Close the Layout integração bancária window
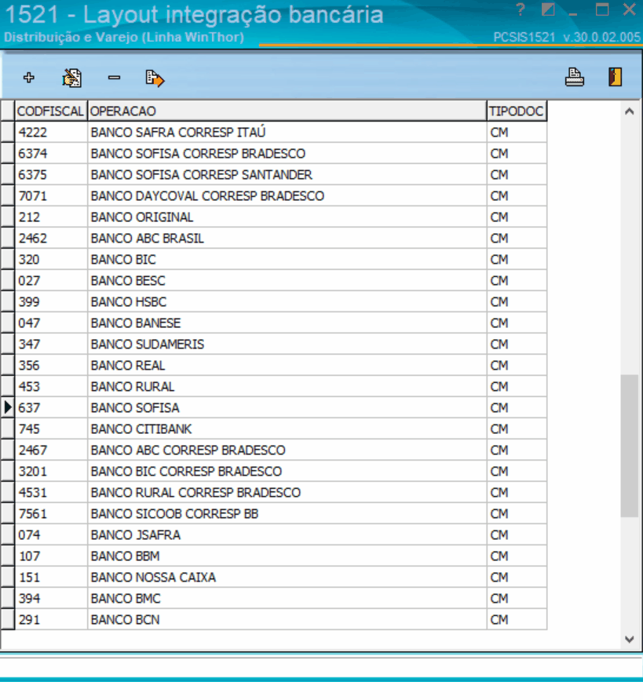 [630, 9]
